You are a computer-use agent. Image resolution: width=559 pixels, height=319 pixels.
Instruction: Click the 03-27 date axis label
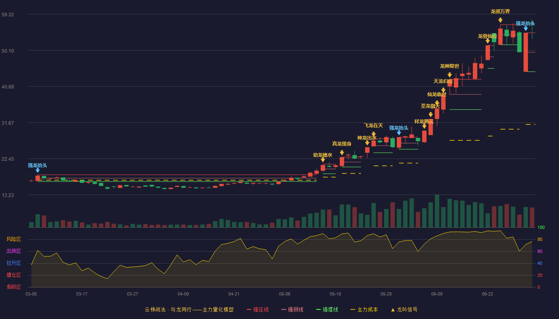[x=133, y=294]
